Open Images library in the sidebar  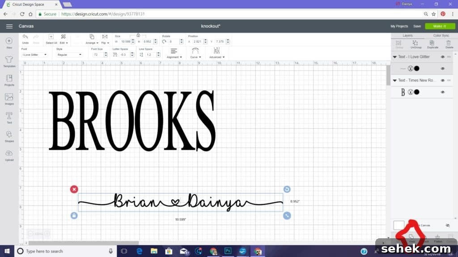9,99
